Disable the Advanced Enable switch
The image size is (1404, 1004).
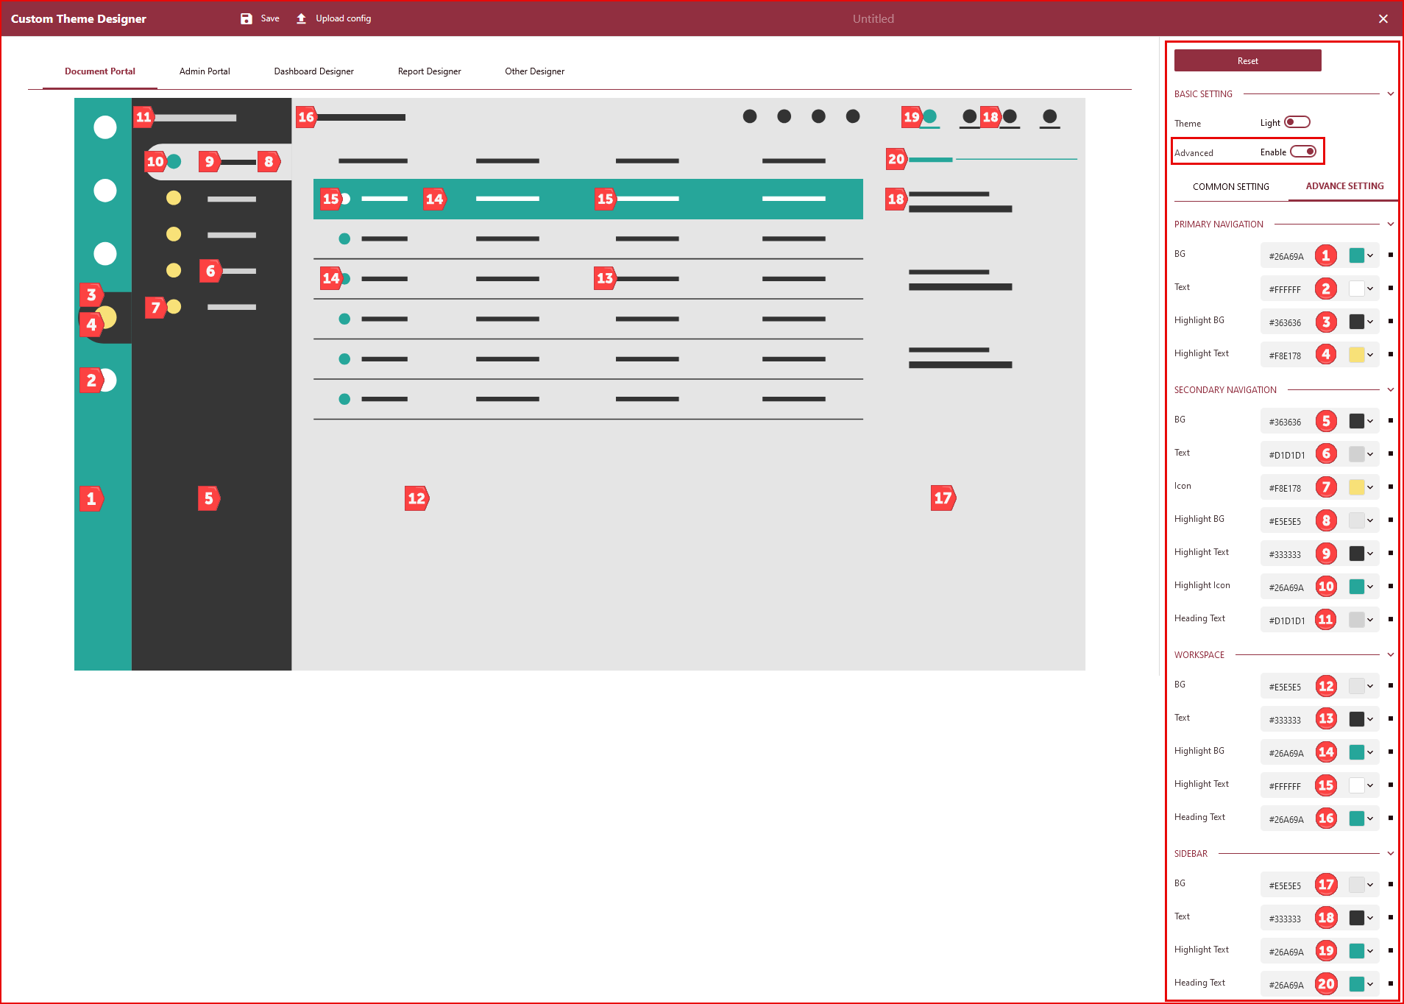pyautogui.click(x=1303, y=152)
